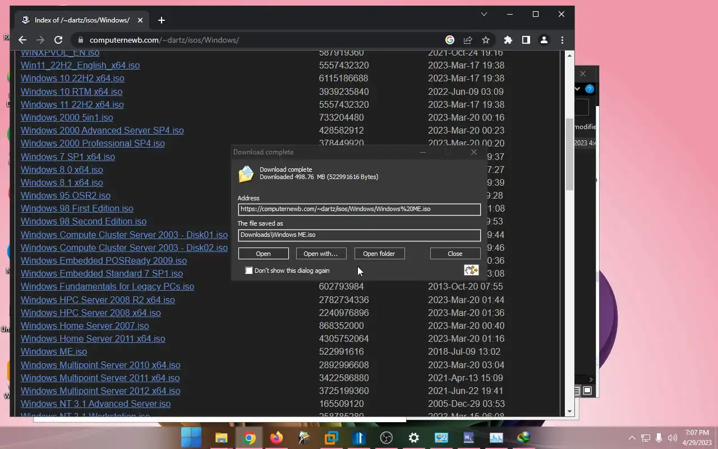718x449 pixels.
Task: Click the Address URL field
Action: 359,209
